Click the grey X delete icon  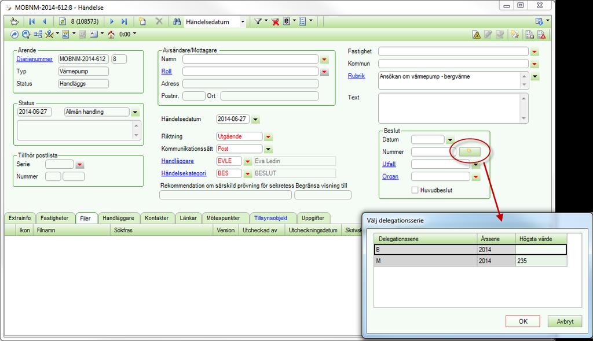tap(159, 21)
